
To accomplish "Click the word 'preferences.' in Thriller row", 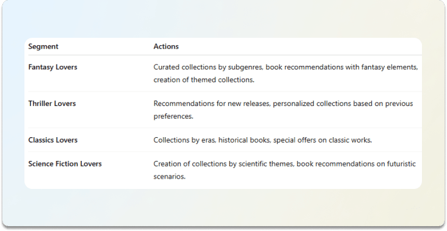I will click(173, 116).
